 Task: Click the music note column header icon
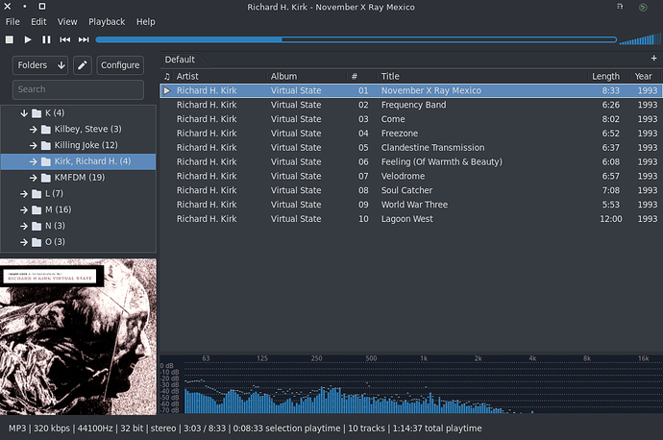(x=167, y=76)
